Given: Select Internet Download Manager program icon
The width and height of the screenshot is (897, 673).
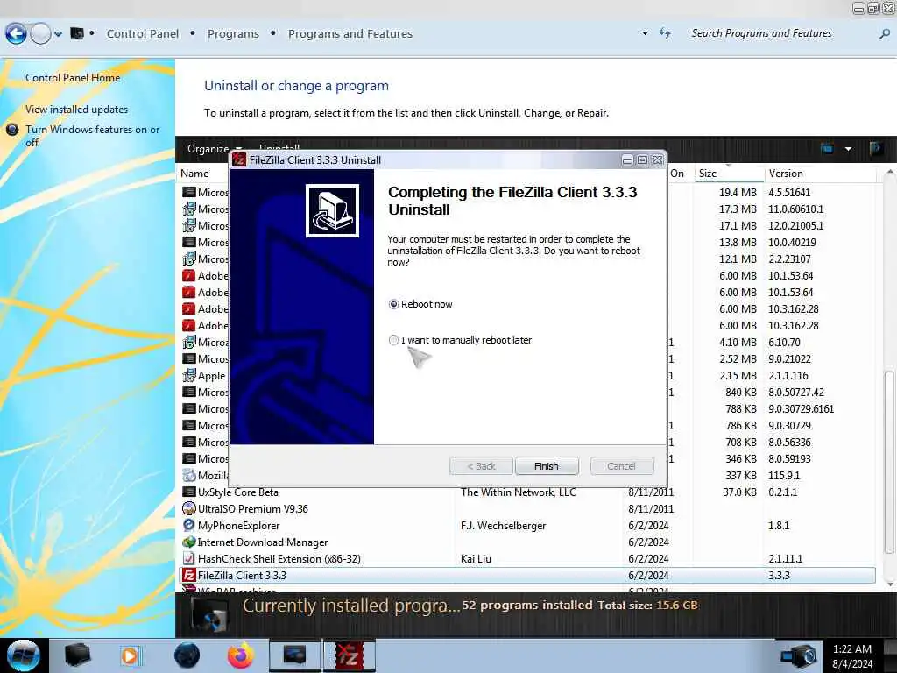Looking at the screenshot, I should [x=189, y=542].
